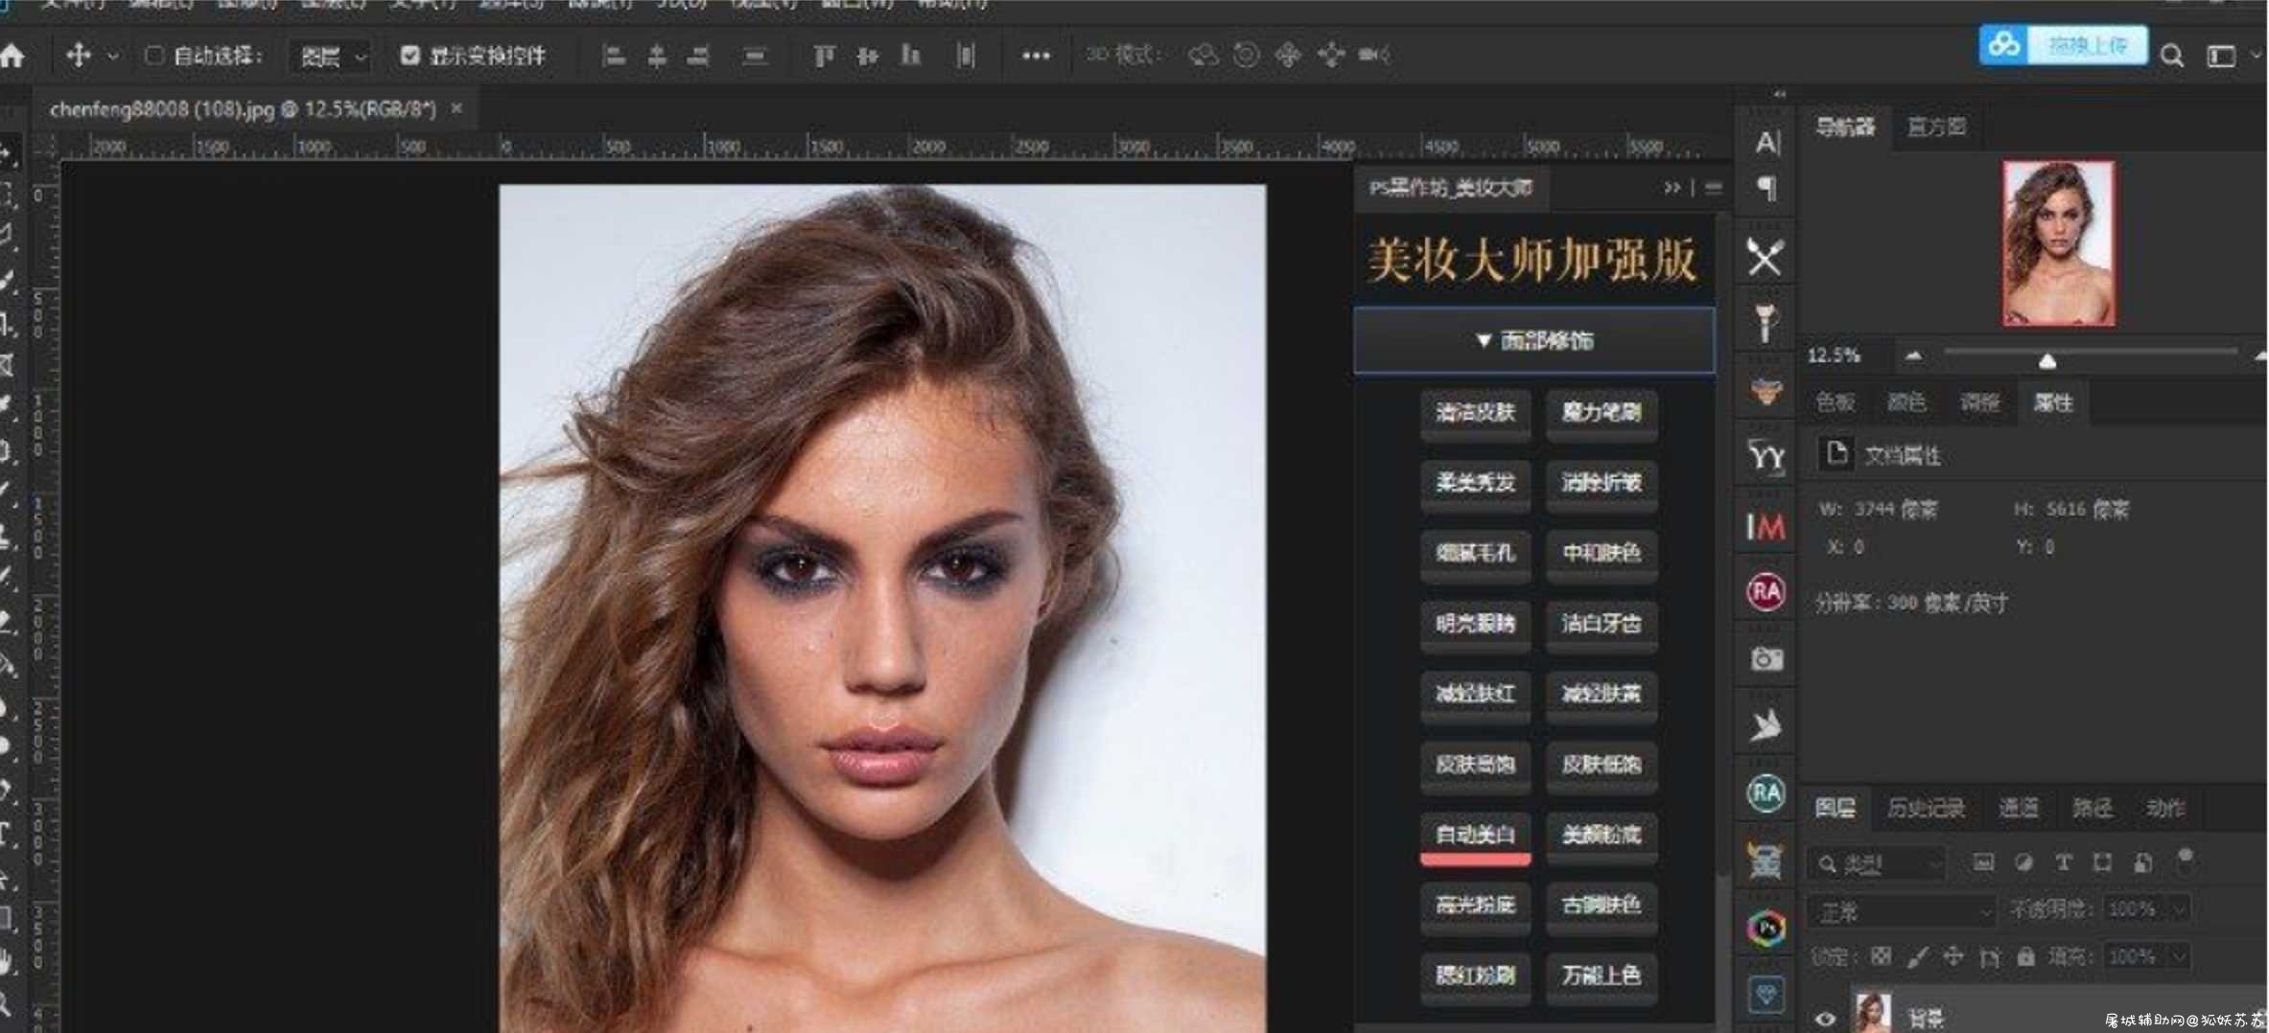Click the Home icon in options bar
Screen dimensions: 2269x1033
click(12, 56)
